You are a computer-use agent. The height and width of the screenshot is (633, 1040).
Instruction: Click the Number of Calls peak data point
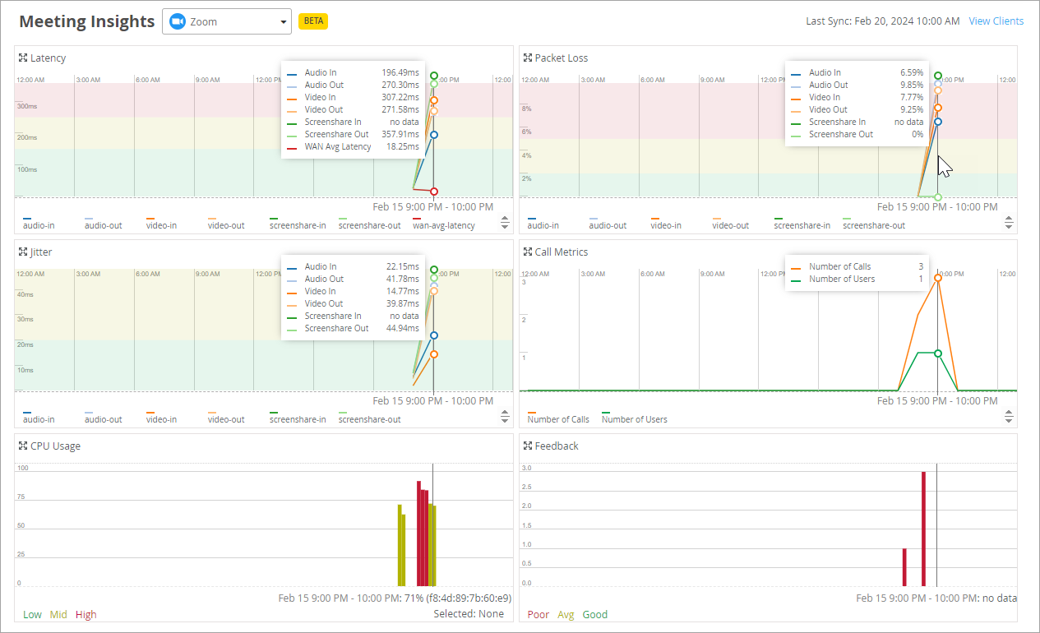point(938,278)
